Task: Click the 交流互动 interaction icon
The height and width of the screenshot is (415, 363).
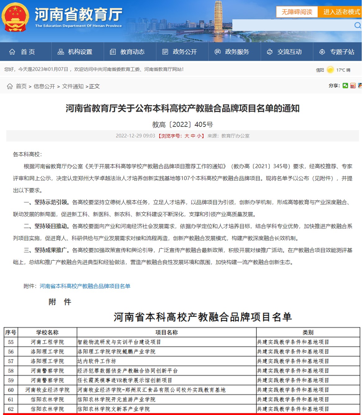Action: coord(270,52)
